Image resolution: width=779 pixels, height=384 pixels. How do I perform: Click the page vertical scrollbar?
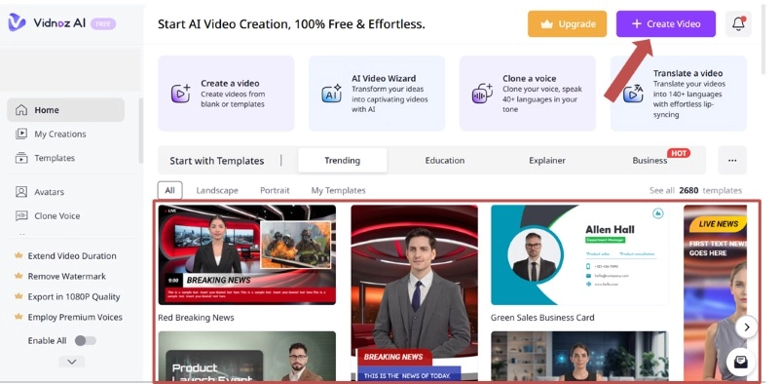[x=763, y=40]
